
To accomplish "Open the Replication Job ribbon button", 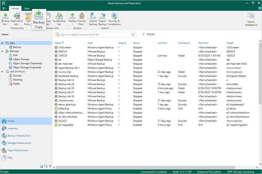I will click(x=17, y=19).
